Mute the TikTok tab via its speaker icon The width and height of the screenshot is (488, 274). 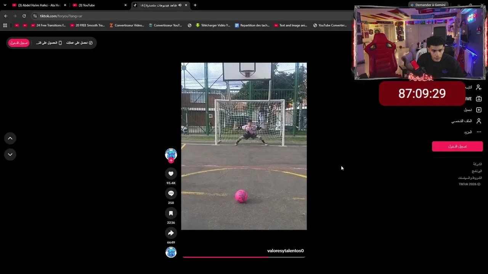coord(180,5)
